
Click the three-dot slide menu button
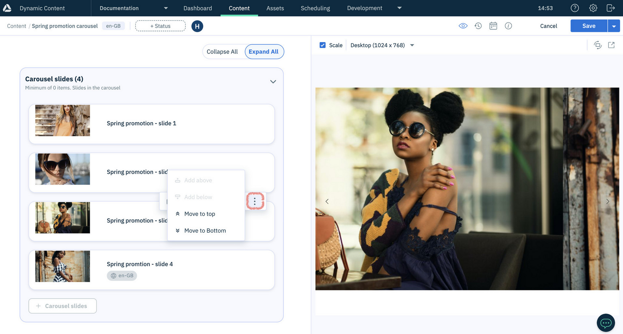255,201
